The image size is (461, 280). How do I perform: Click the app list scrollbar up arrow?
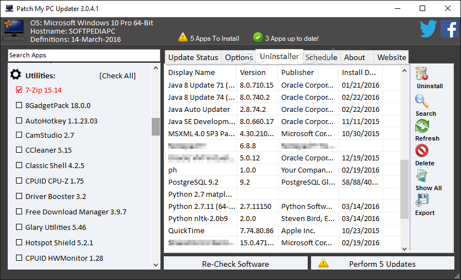[x=156, y=68]
